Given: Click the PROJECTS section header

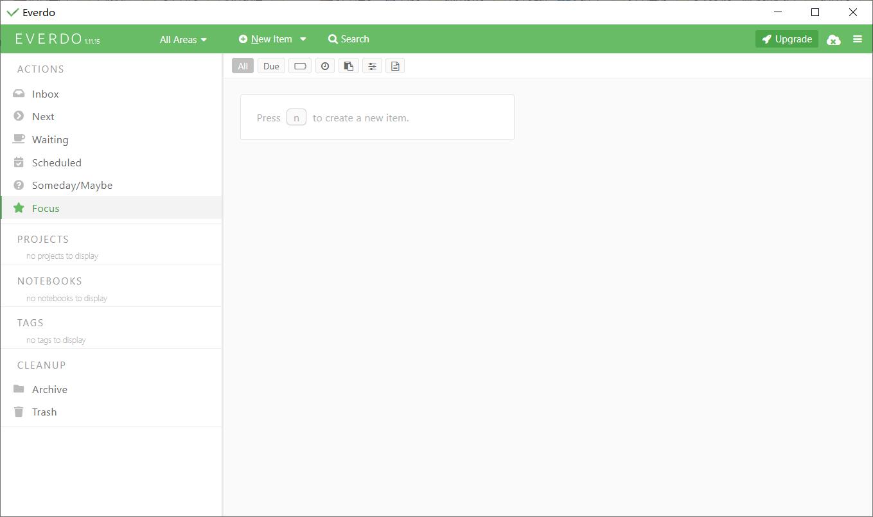Looking at the screenshot, I should pos(43,239).
